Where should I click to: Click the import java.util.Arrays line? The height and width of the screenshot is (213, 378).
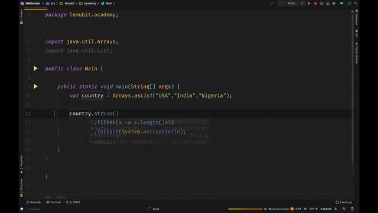click(x=82, y=41)
